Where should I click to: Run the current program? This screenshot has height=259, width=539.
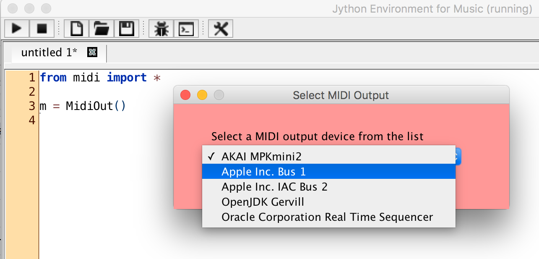coord(17,28)
